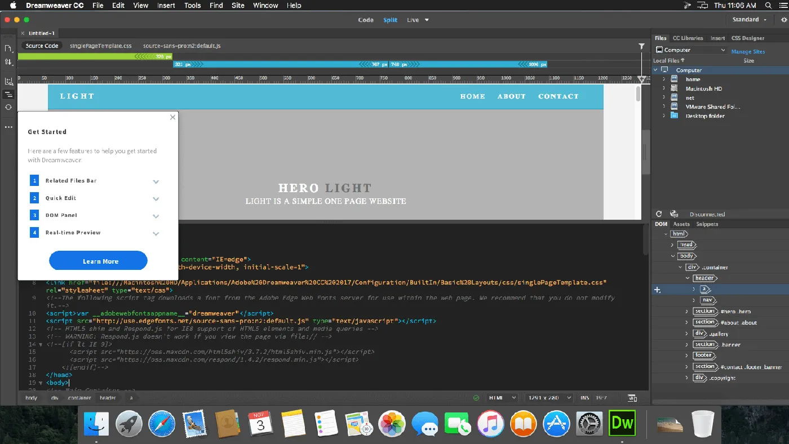Image resolution: width=789 pixels, height=444 pixels.
Task: Click the more options ellipsis in left toolbar
Action: click(x=8, y=127)
